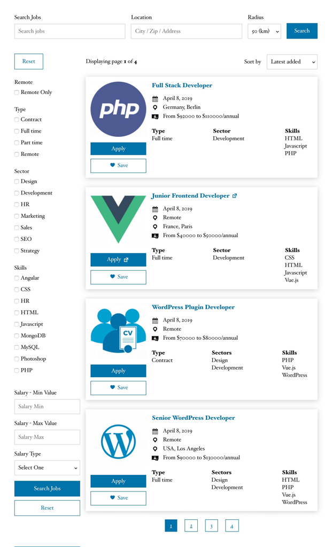Viewport: 332px width, 547px height.
Task: Open the Salary Type Select One dropdown
Action: [47, 467]
